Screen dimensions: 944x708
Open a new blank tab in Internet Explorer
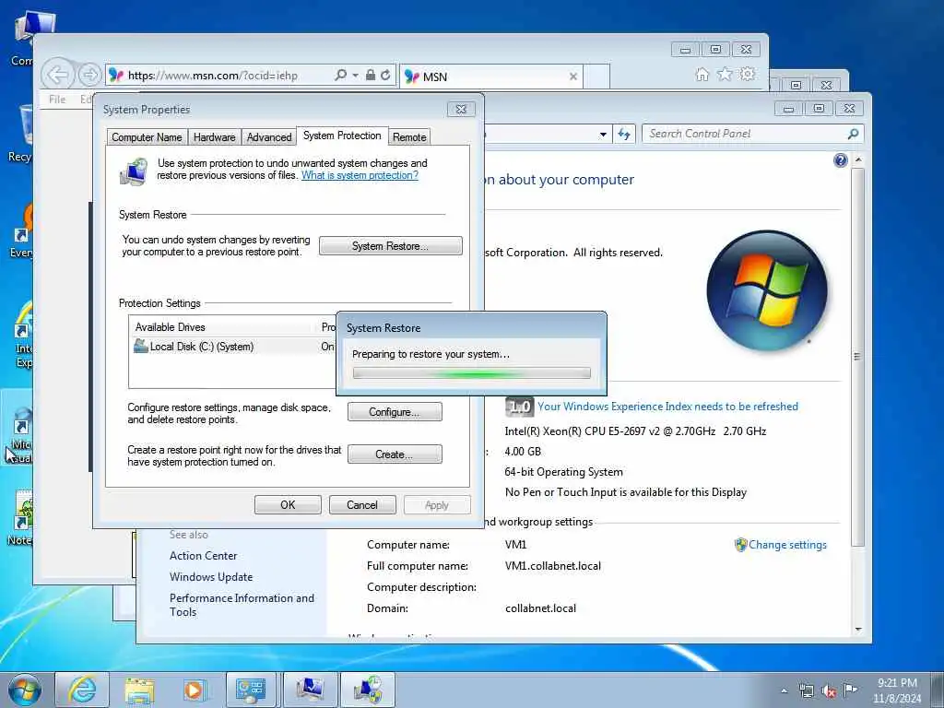[x=596, y=77]
